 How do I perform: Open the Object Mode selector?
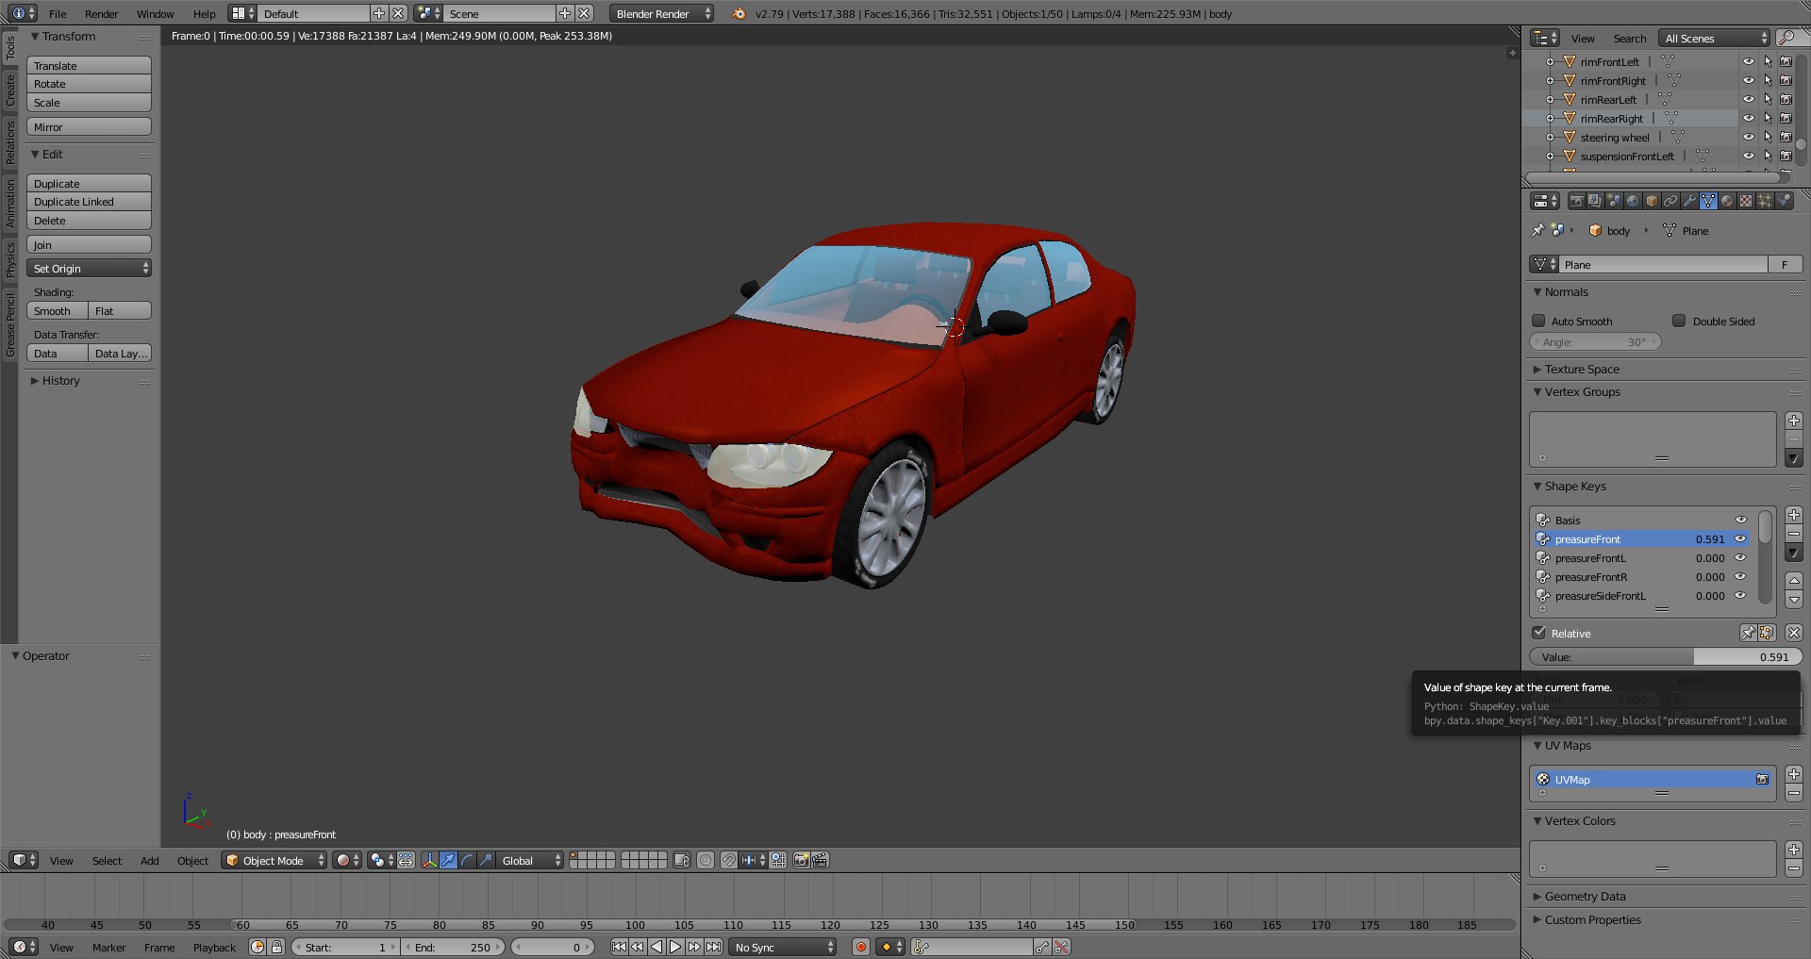tap(274, 860)
